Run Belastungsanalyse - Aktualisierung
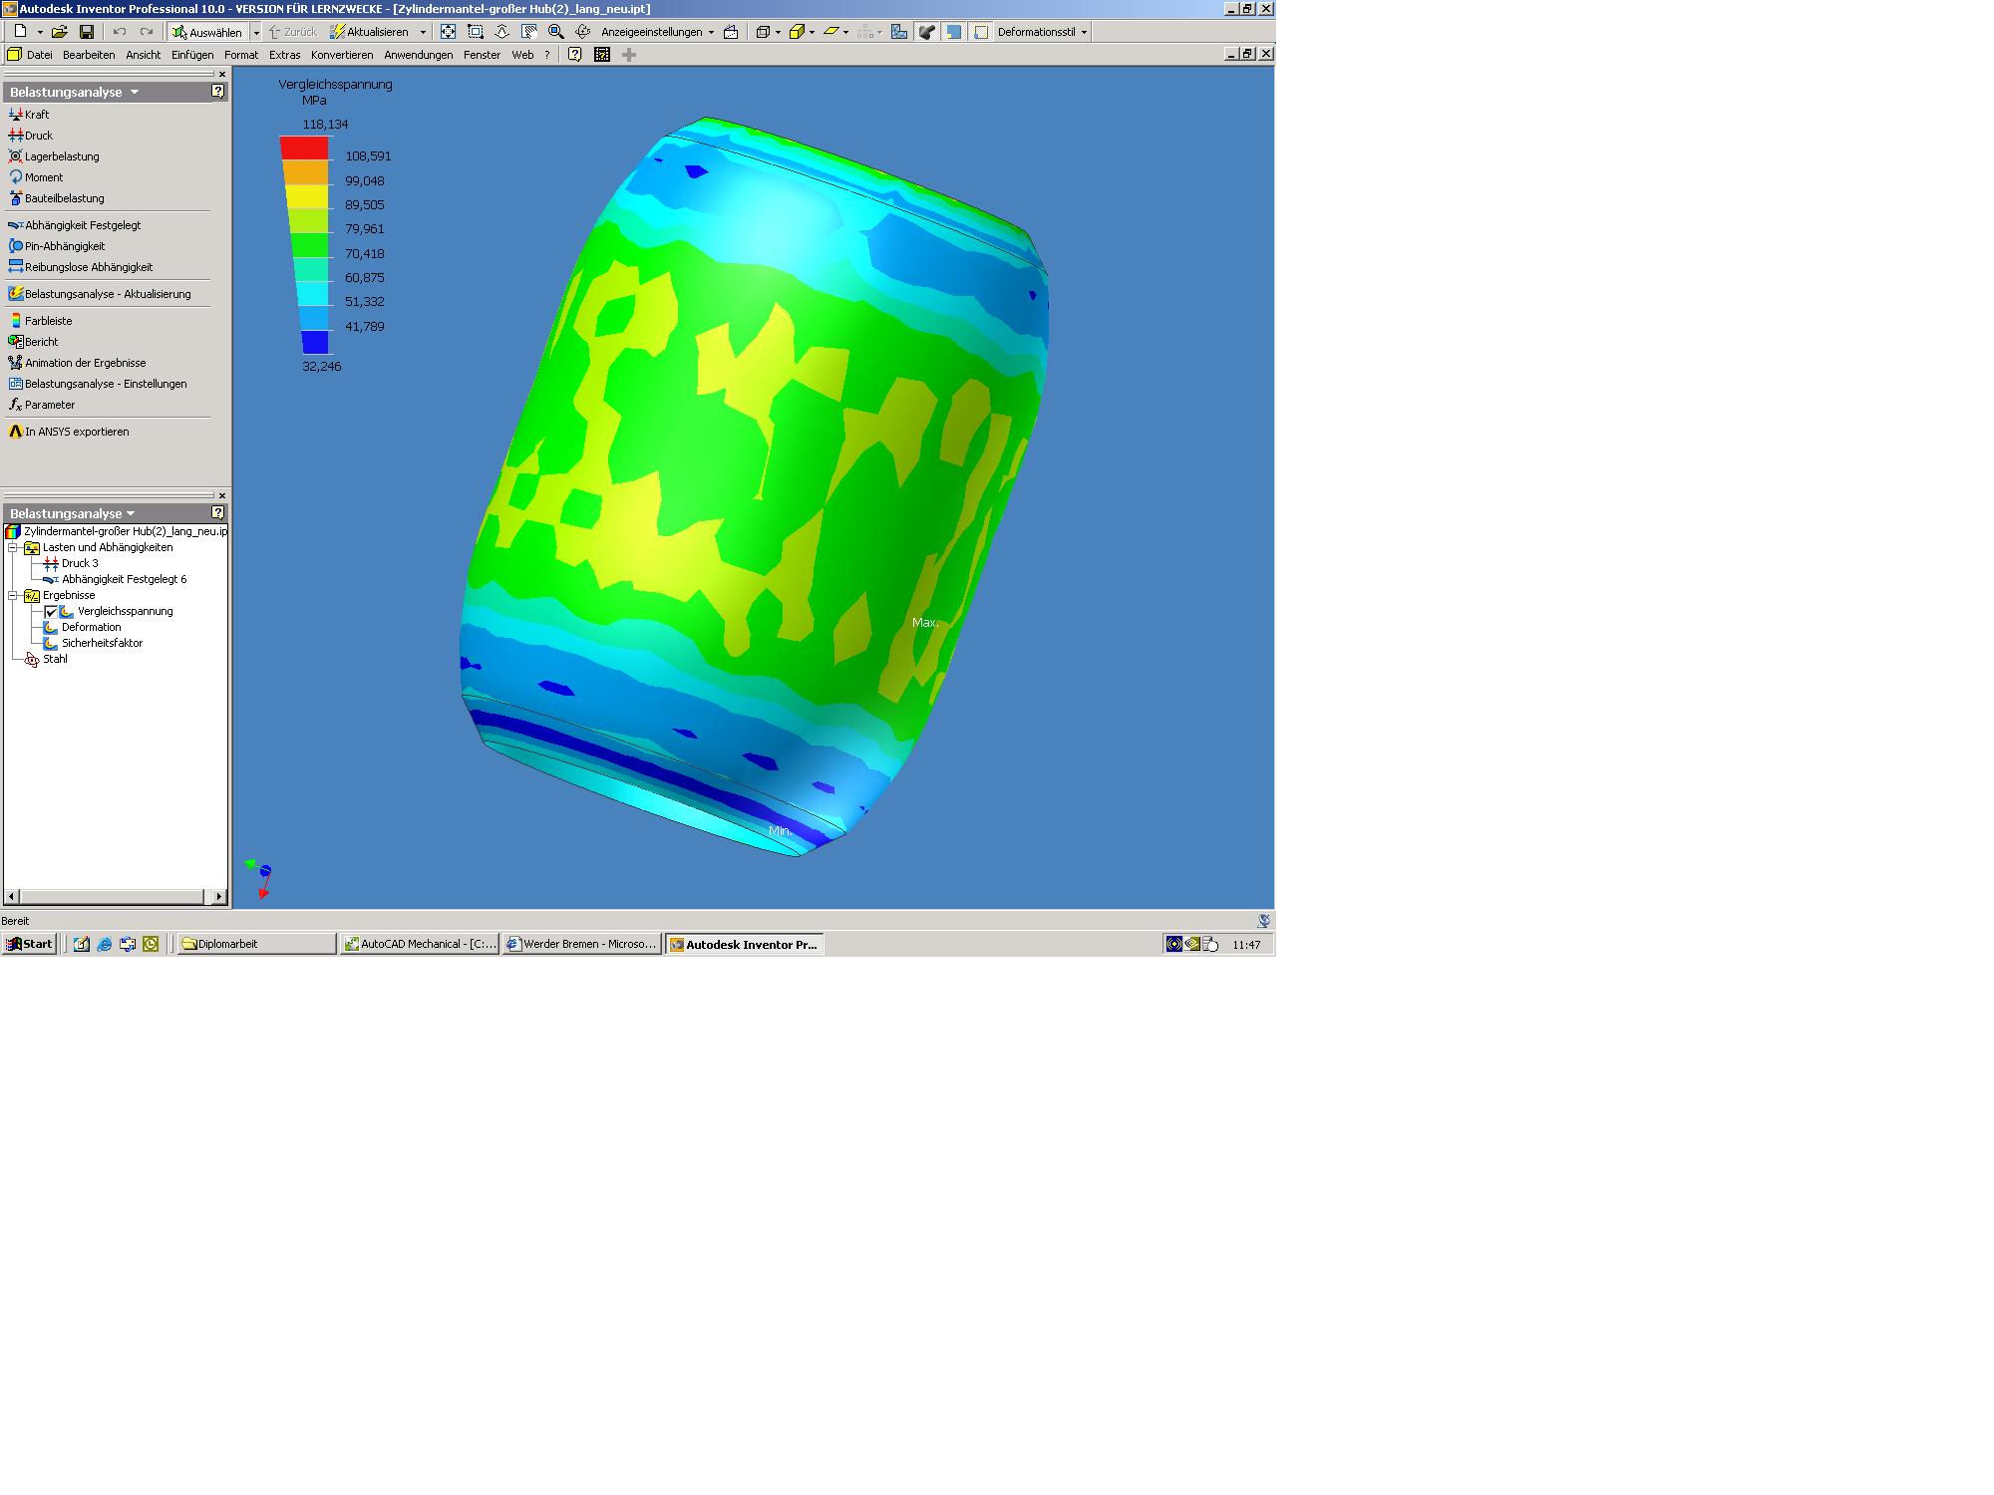The image size is (1994, 1495). pos(100,294)
